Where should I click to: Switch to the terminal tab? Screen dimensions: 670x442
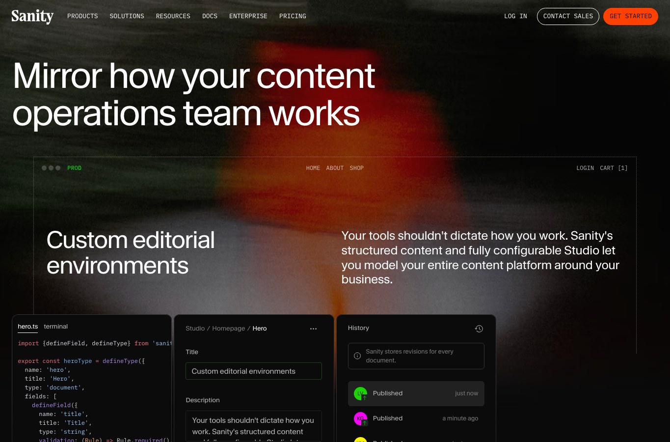click(56, 327)
